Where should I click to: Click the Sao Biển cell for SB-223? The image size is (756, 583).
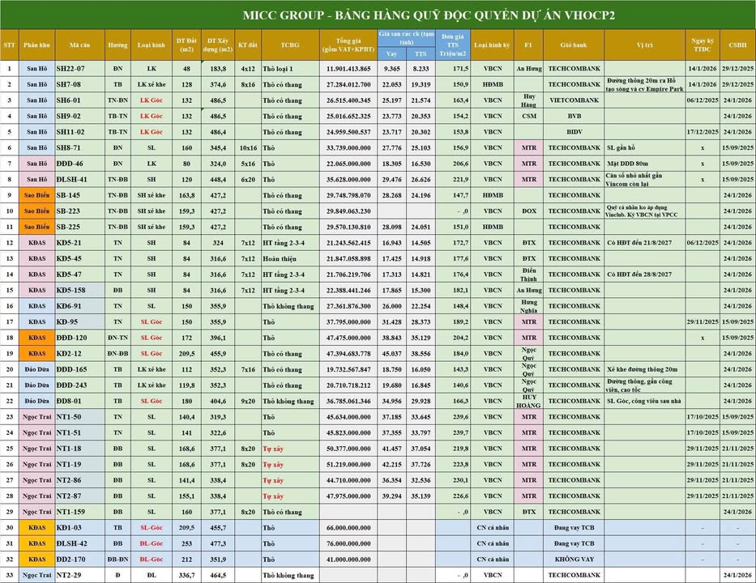pos(36,211)
